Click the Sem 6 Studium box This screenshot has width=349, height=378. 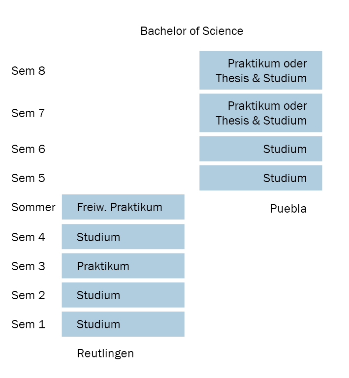click(x=260, y=149)
